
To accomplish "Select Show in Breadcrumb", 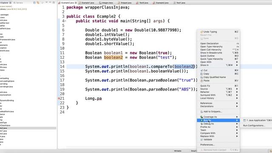I will click(x=218, y=53).
